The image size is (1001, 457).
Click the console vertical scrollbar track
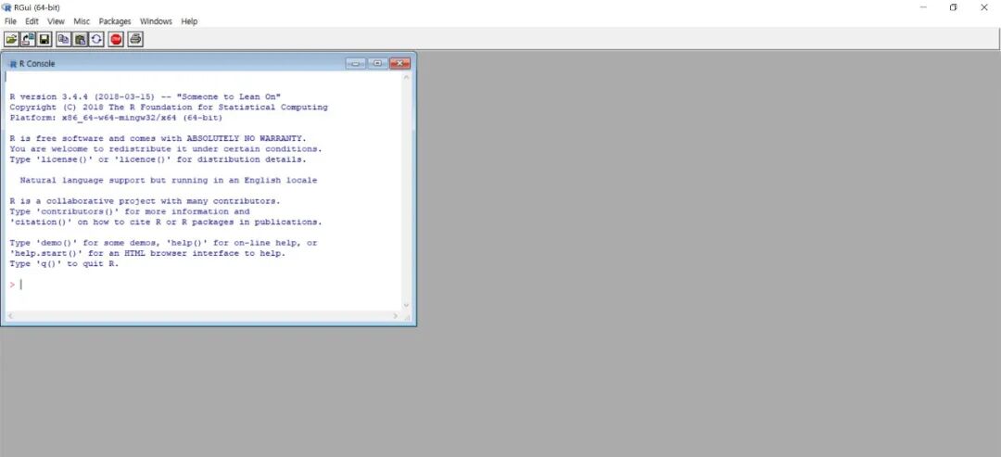[x=407, y=192]
